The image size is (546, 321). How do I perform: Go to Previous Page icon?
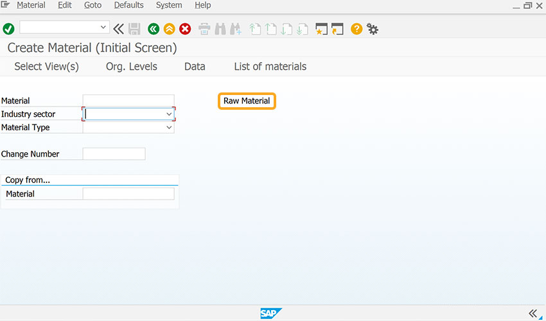click(270, 29)
